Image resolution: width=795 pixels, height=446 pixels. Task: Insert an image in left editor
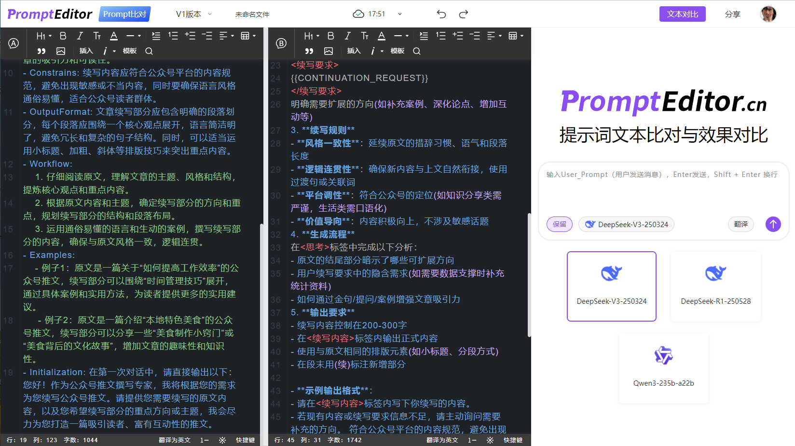(61, 51)
